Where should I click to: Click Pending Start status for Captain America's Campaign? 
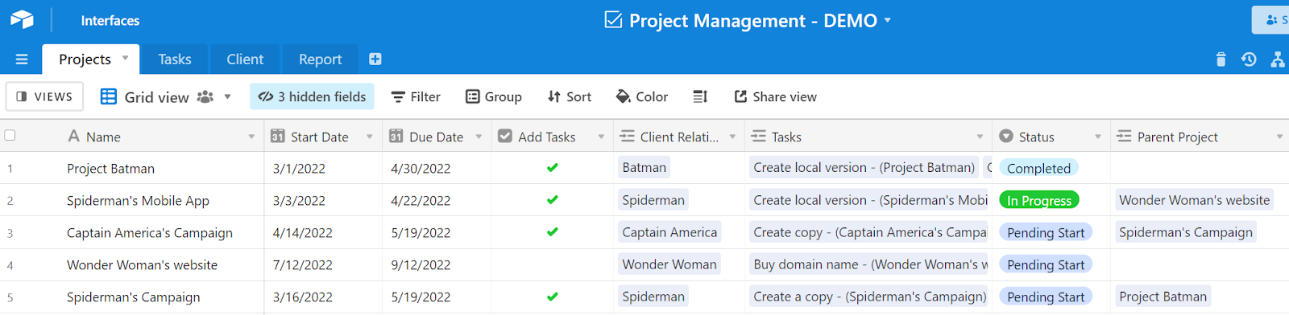coord(1046,232)
